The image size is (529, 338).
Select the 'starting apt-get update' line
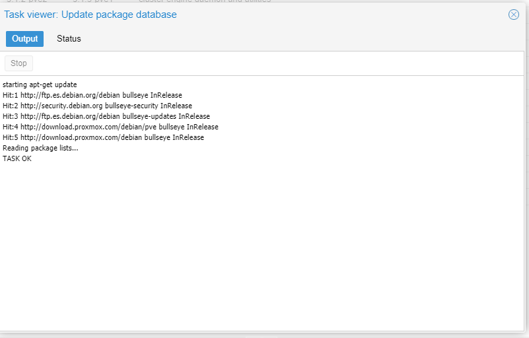click(40, 84)
